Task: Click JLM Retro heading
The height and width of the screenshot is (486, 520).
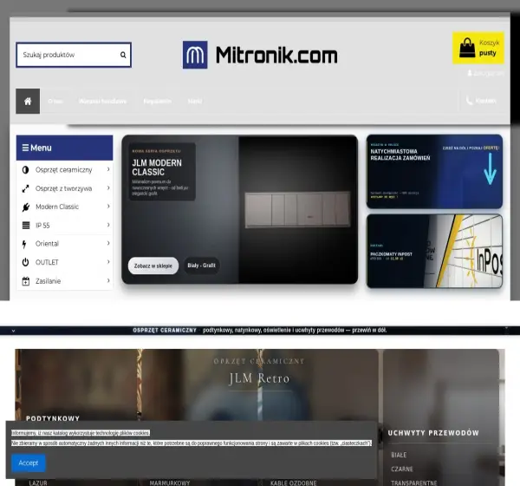Action: point(259,378)
